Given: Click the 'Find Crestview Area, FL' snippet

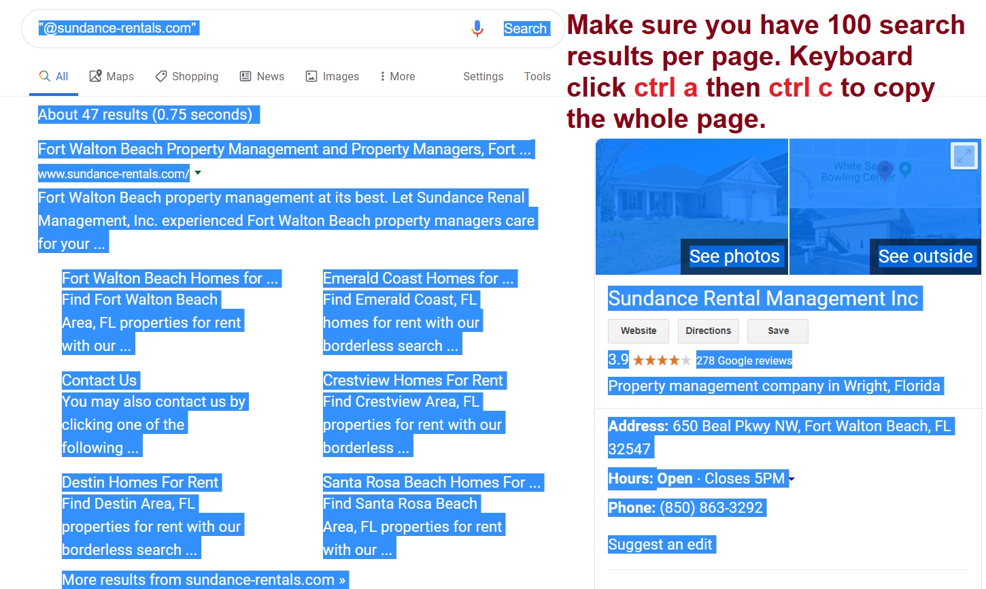Looking at the screenshot, I should point(412,424).
